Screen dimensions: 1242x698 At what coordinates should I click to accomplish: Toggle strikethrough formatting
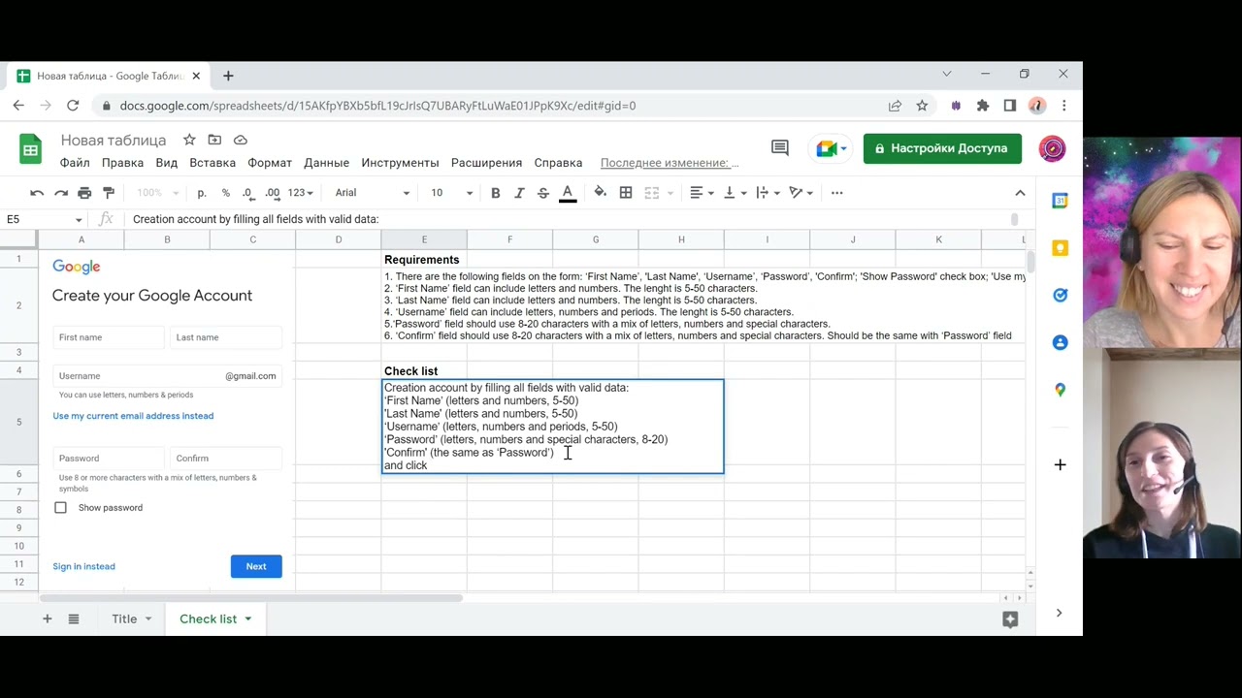click(x=543, y=193)
